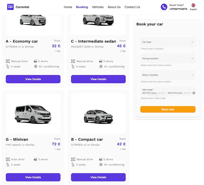Select the About Us menu item
This screenshot has height=185, width=204.
(114, 7)
